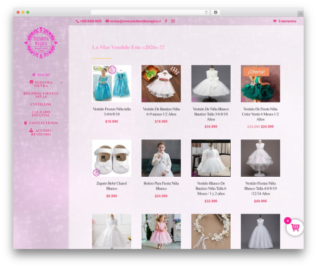Open the Instagram profile icon

pos(173,21)
